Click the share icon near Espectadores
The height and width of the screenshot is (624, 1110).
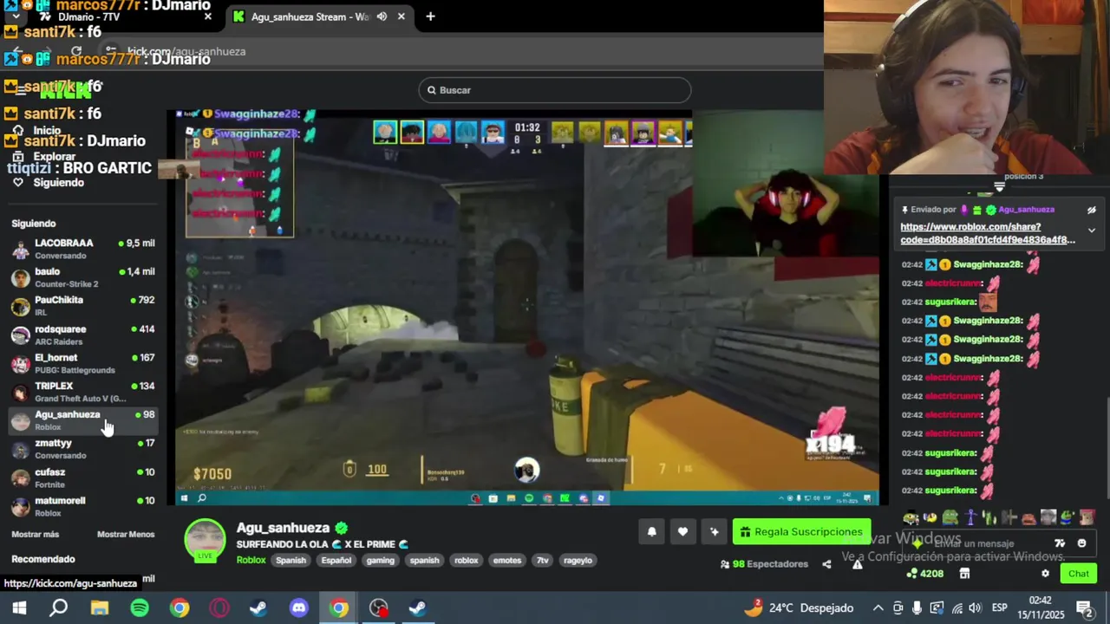click(x=826, y=564)
